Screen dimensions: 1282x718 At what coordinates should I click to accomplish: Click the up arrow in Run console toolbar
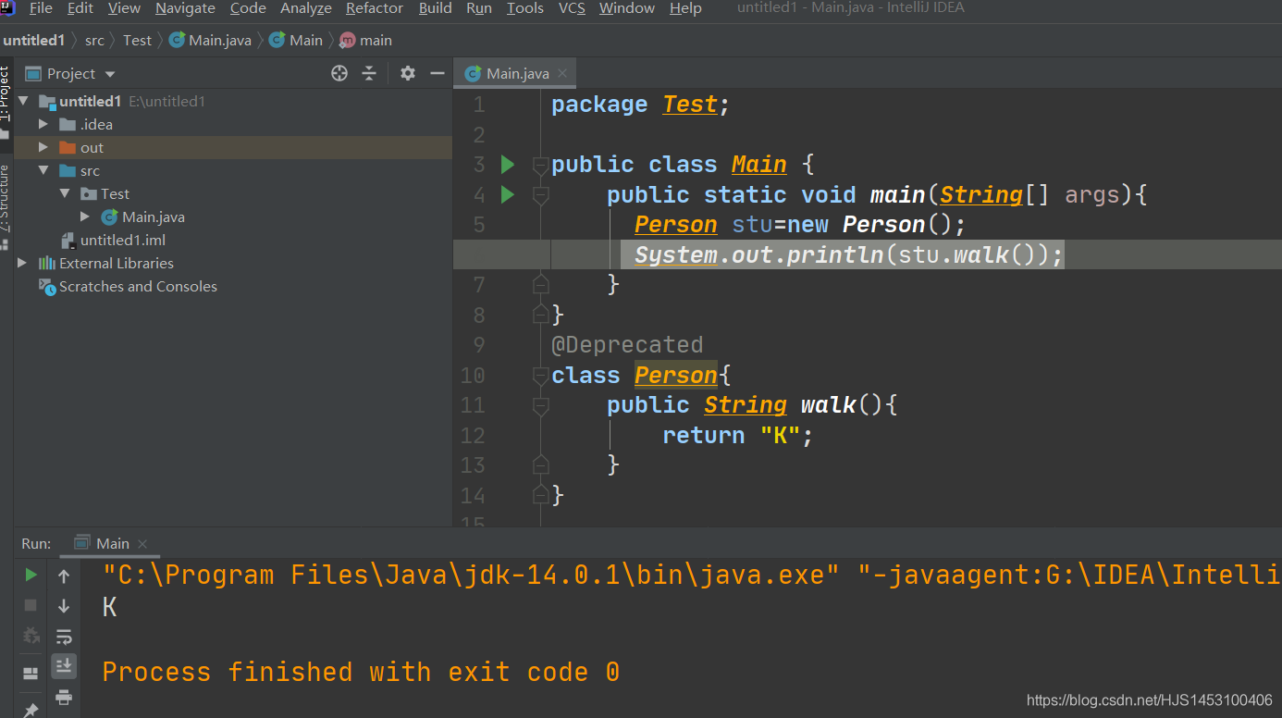(64, 576)
